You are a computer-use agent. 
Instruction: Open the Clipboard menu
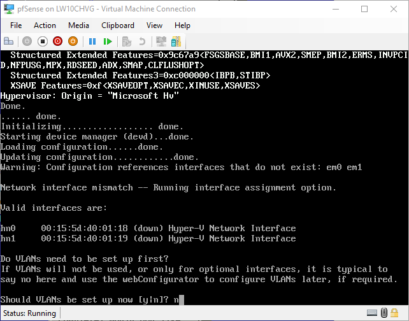tap(118, 25)
